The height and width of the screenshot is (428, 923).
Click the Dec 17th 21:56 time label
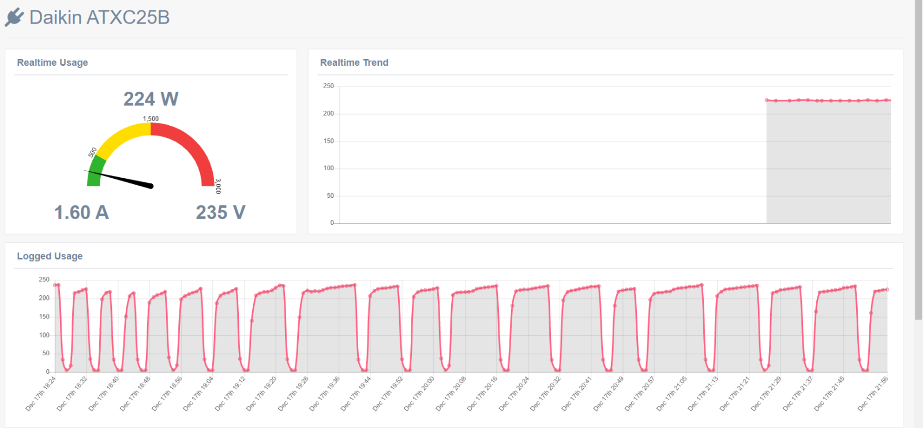click(x=873, y=394)
